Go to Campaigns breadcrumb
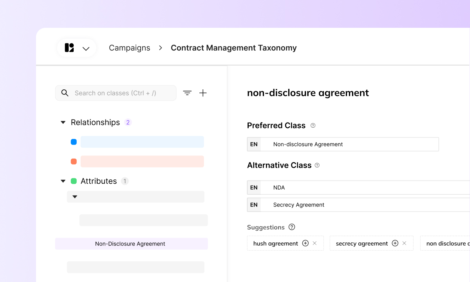Viewport: 470px width, 282px height. pyautogui.click(x=130, y=48)
